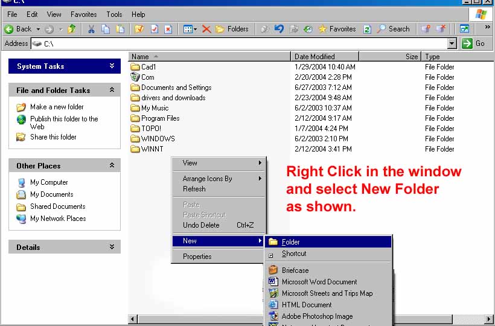Select Folder from the New submenu
Viewport: 495px width, 326px height.
[x=290, y=242]
